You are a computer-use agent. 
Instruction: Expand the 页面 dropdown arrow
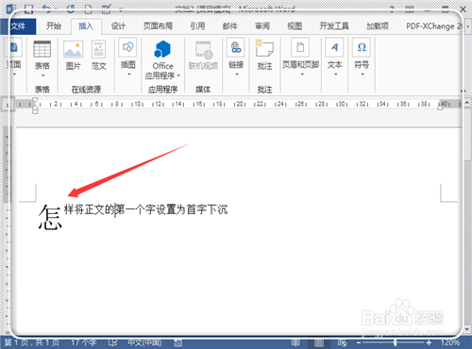pyautogui.click(x=14, y=75)
